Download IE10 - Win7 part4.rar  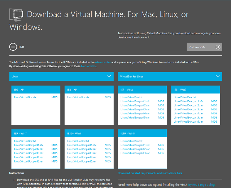(x=82, y=157)
